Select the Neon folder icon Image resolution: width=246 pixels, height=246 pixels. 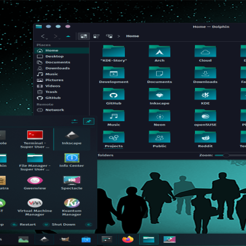tap(159, 116)
